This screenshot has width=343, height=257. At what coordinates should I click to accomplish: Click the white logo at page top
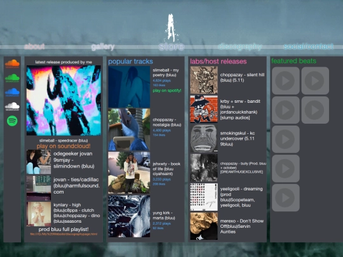[x=171, y=28]
